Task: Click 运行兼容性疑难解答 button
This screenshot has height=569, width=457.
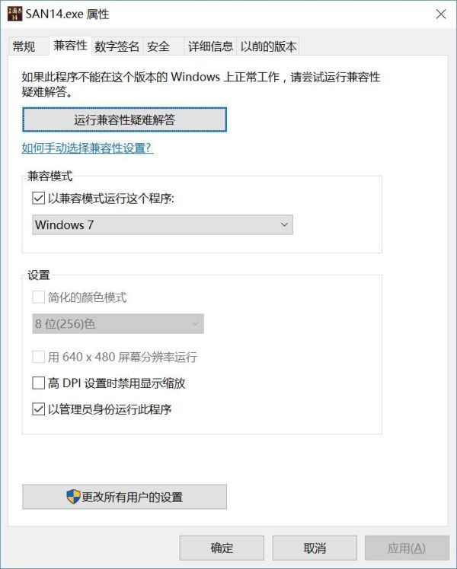Action: (x=124, y=119)
